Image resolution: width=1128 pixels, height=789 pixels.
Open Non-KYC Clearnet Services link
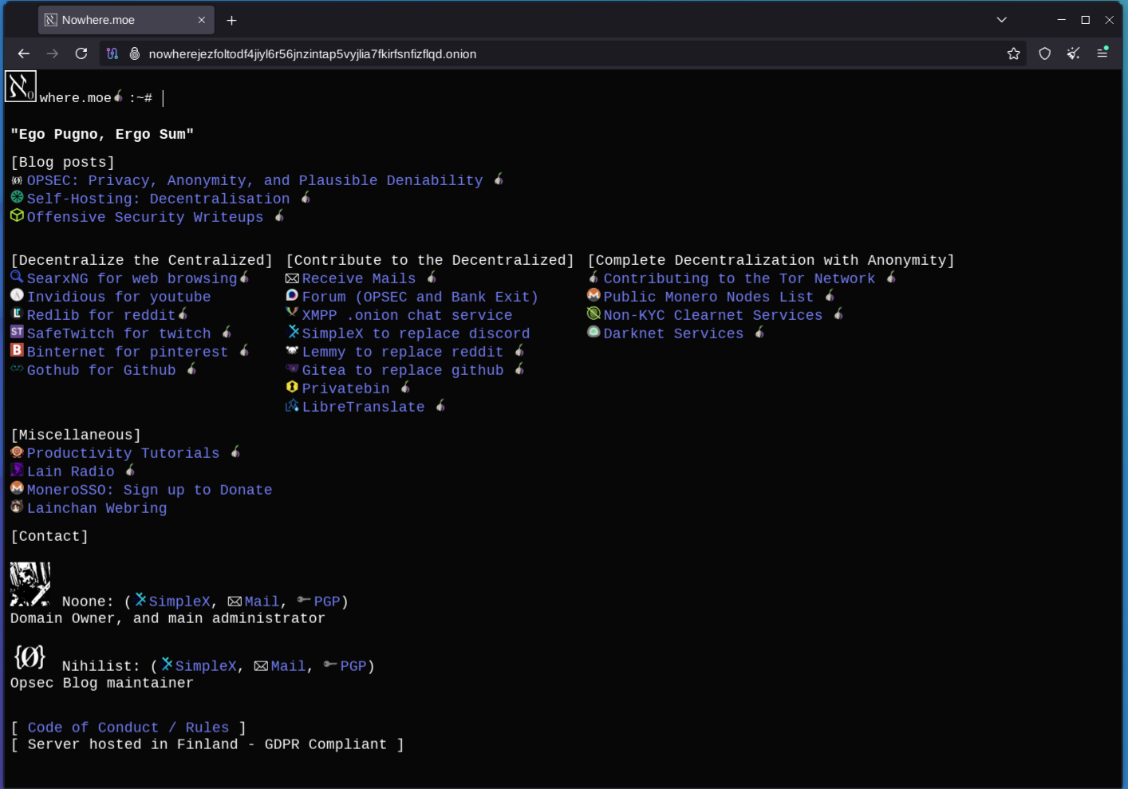pos(712,316)
